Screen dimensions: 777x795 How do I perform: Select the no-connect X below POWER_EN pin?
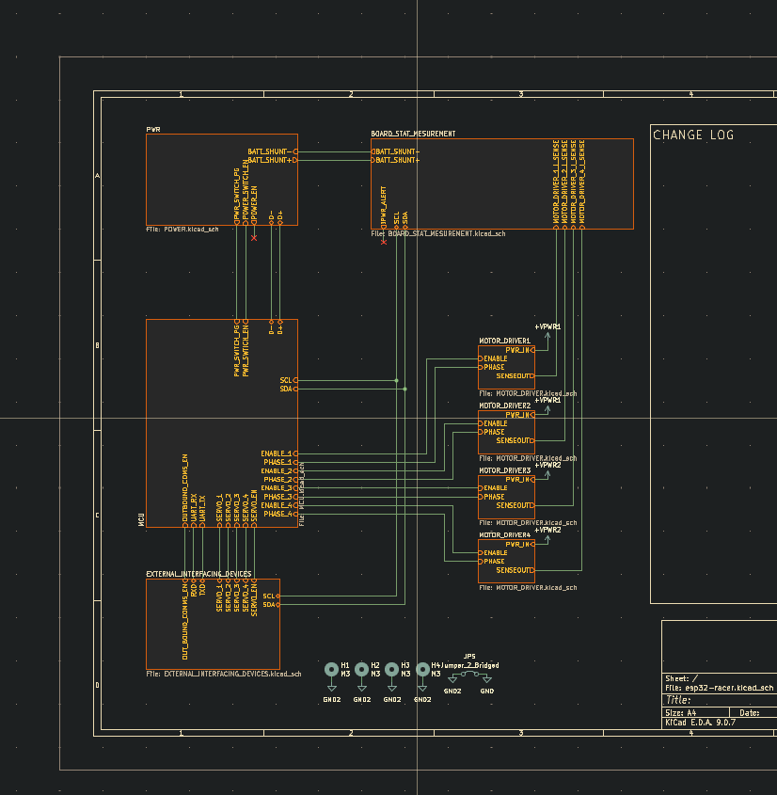(x=254, y=238)
